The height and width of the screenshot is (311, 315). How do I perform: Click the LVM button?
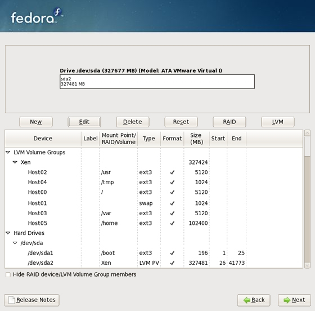(x=278, y=122)
